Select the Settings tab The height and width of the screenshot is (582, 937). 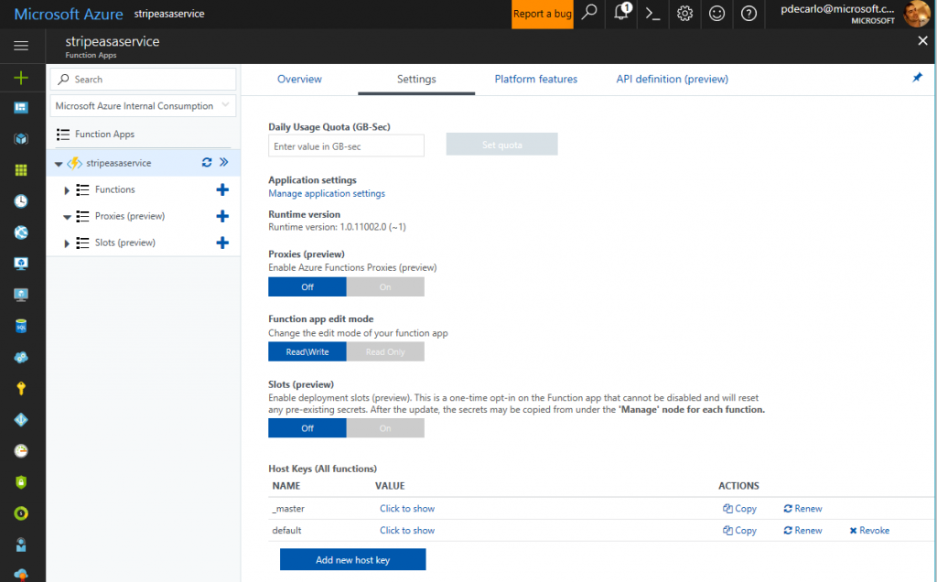tap(416, 79)
